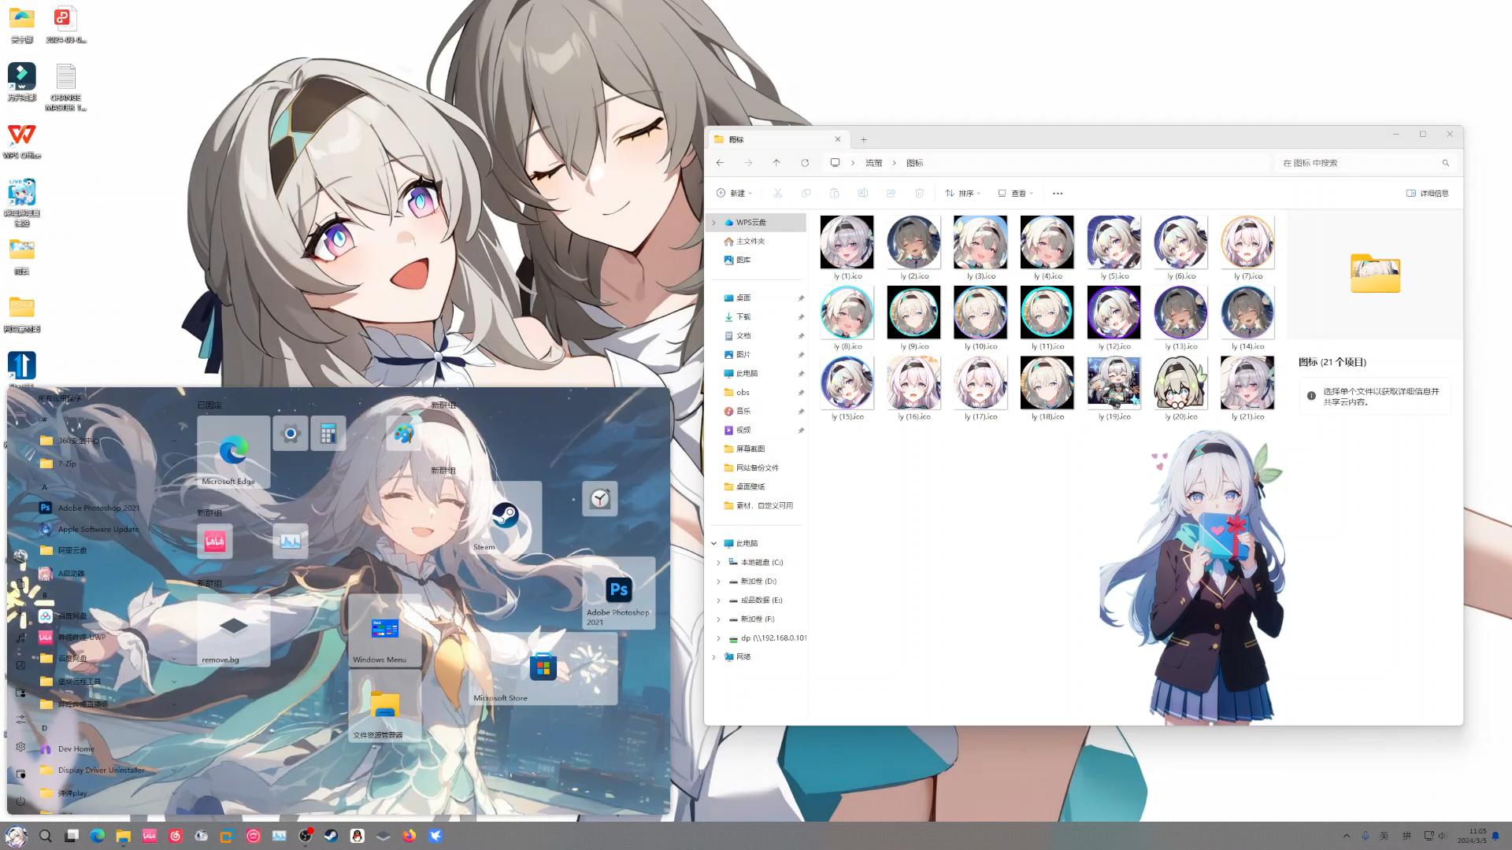This screenshot has width=1512, height=850.
Task: Click the Steam tile in Start menu
Action: [x=505, y=517]
